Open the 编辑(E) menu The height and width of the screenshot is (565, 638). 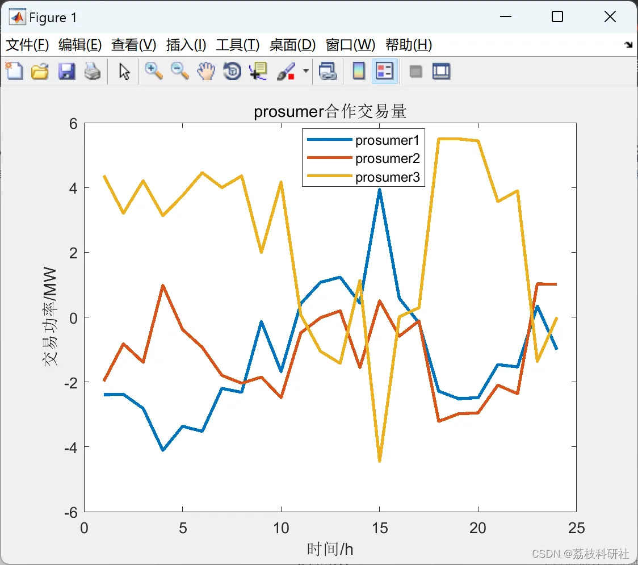pyautogui.click(x=79, y=45)
